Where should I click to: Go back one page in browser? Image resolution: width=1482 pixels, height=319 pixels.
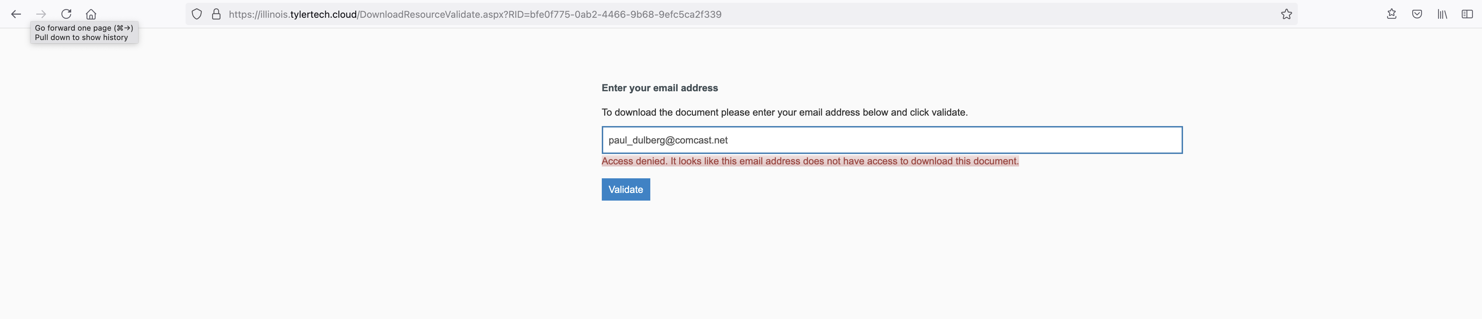[16, 14]
